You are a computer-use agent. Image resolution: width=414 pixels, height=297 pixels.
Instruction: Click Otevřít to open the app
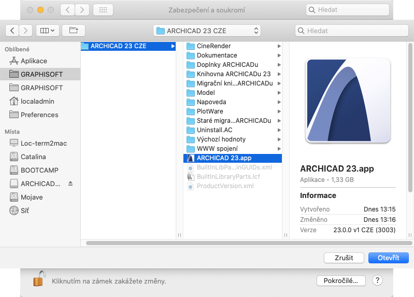coord(389,258)
